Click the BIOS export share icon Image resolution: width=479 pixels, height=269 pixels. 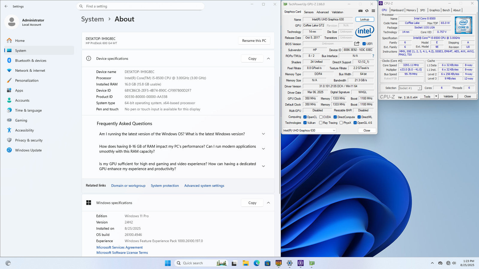357,44
